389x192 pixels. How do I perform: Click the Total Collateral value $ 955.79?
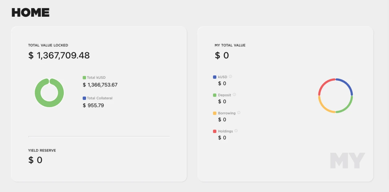93,105
